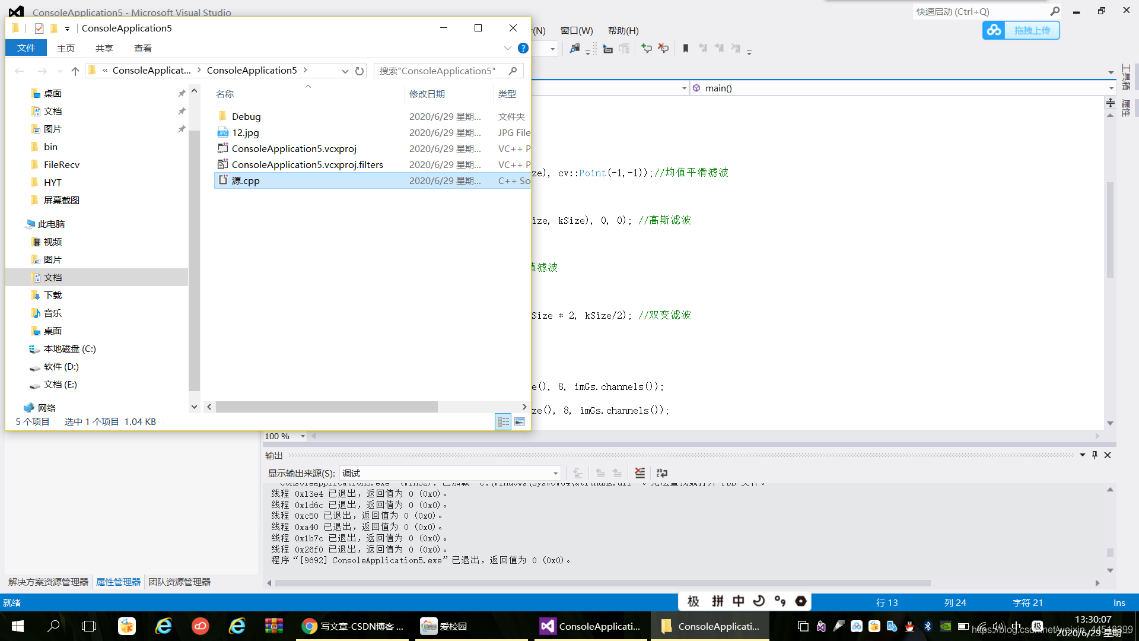Open 软件 (D:) drive
The width and height of the screenshot is (1139, 641).
pyautogui.click(x=61, y=366)
